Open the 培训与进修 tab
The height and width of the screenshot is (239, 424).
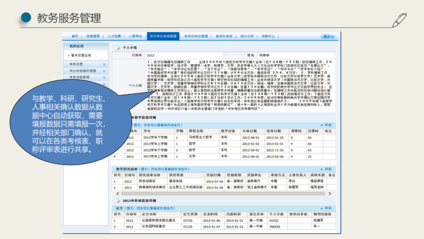click(x=224, y=36)
